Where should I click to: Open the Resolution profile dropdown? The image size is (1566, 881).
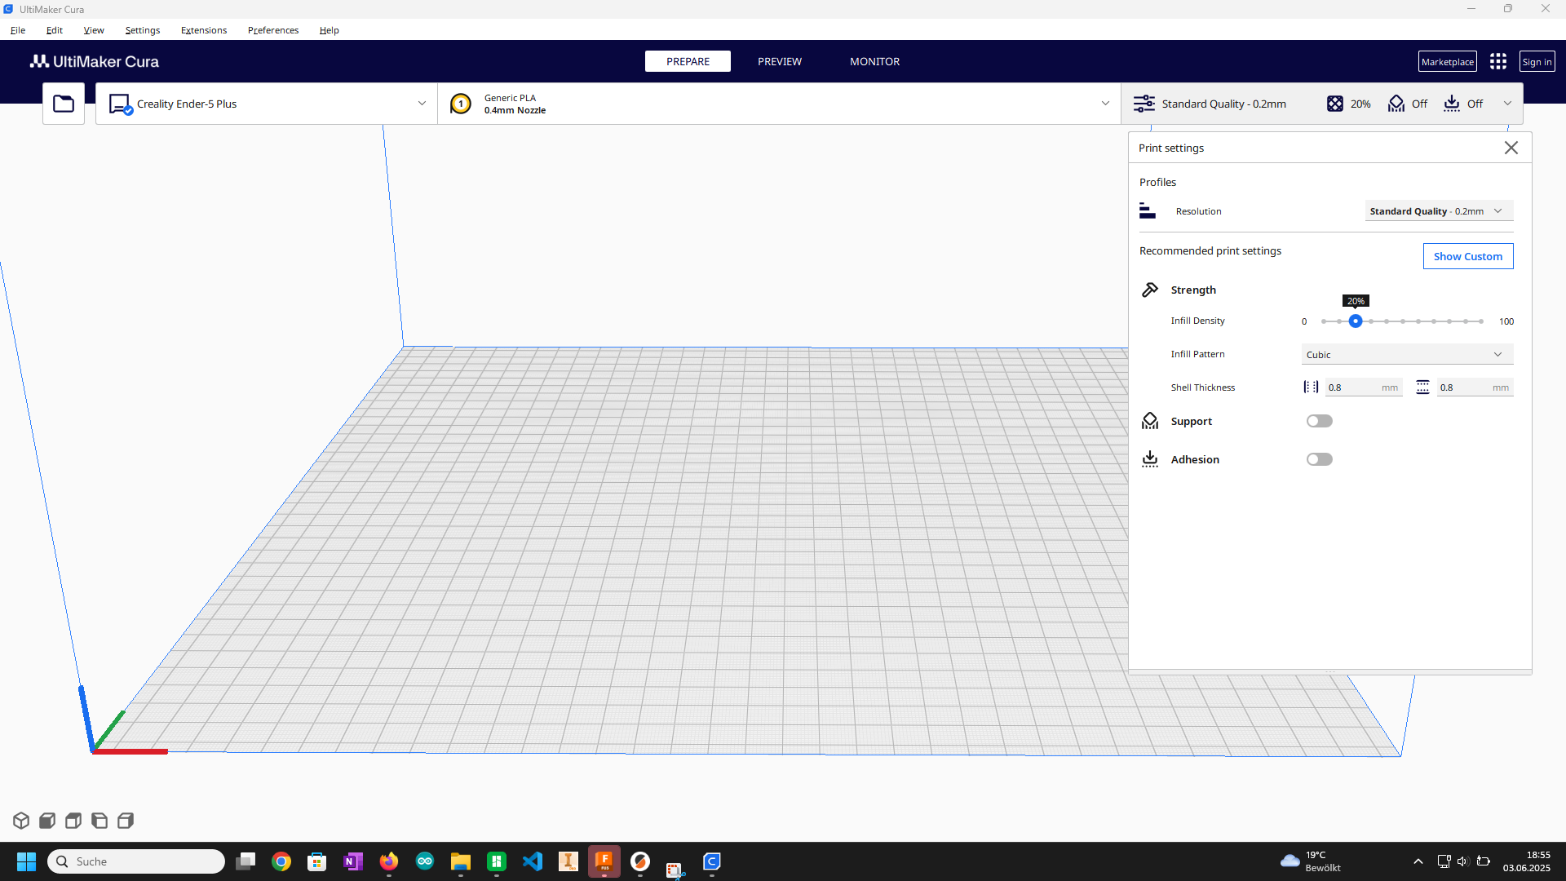[1438, 211]
